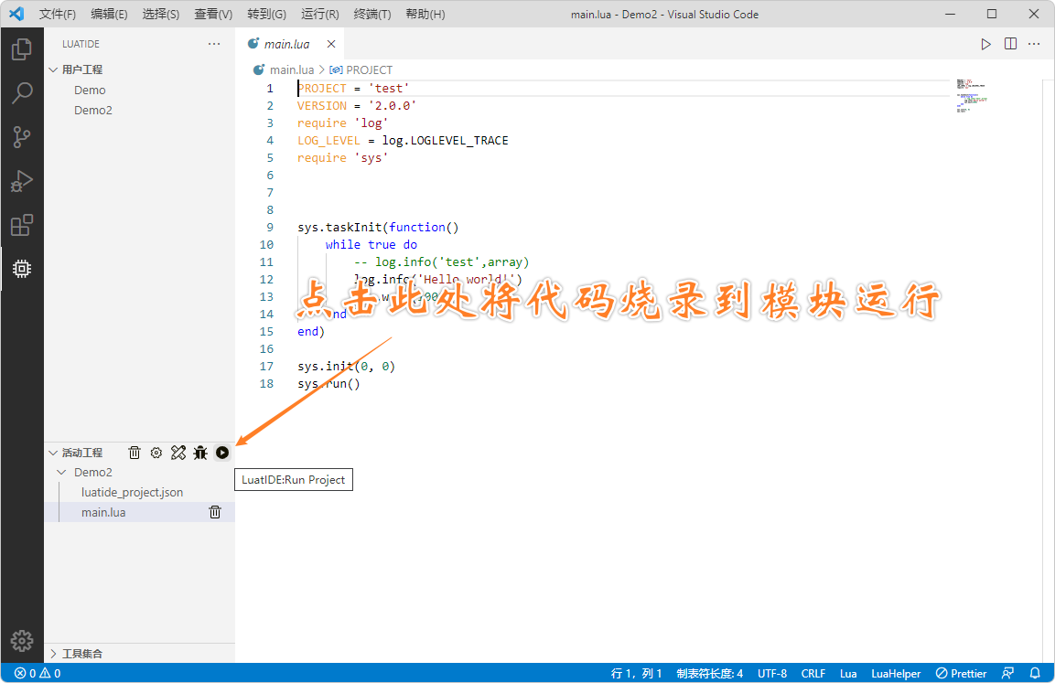Select Demo in user projects list

[x=90, y=91]
